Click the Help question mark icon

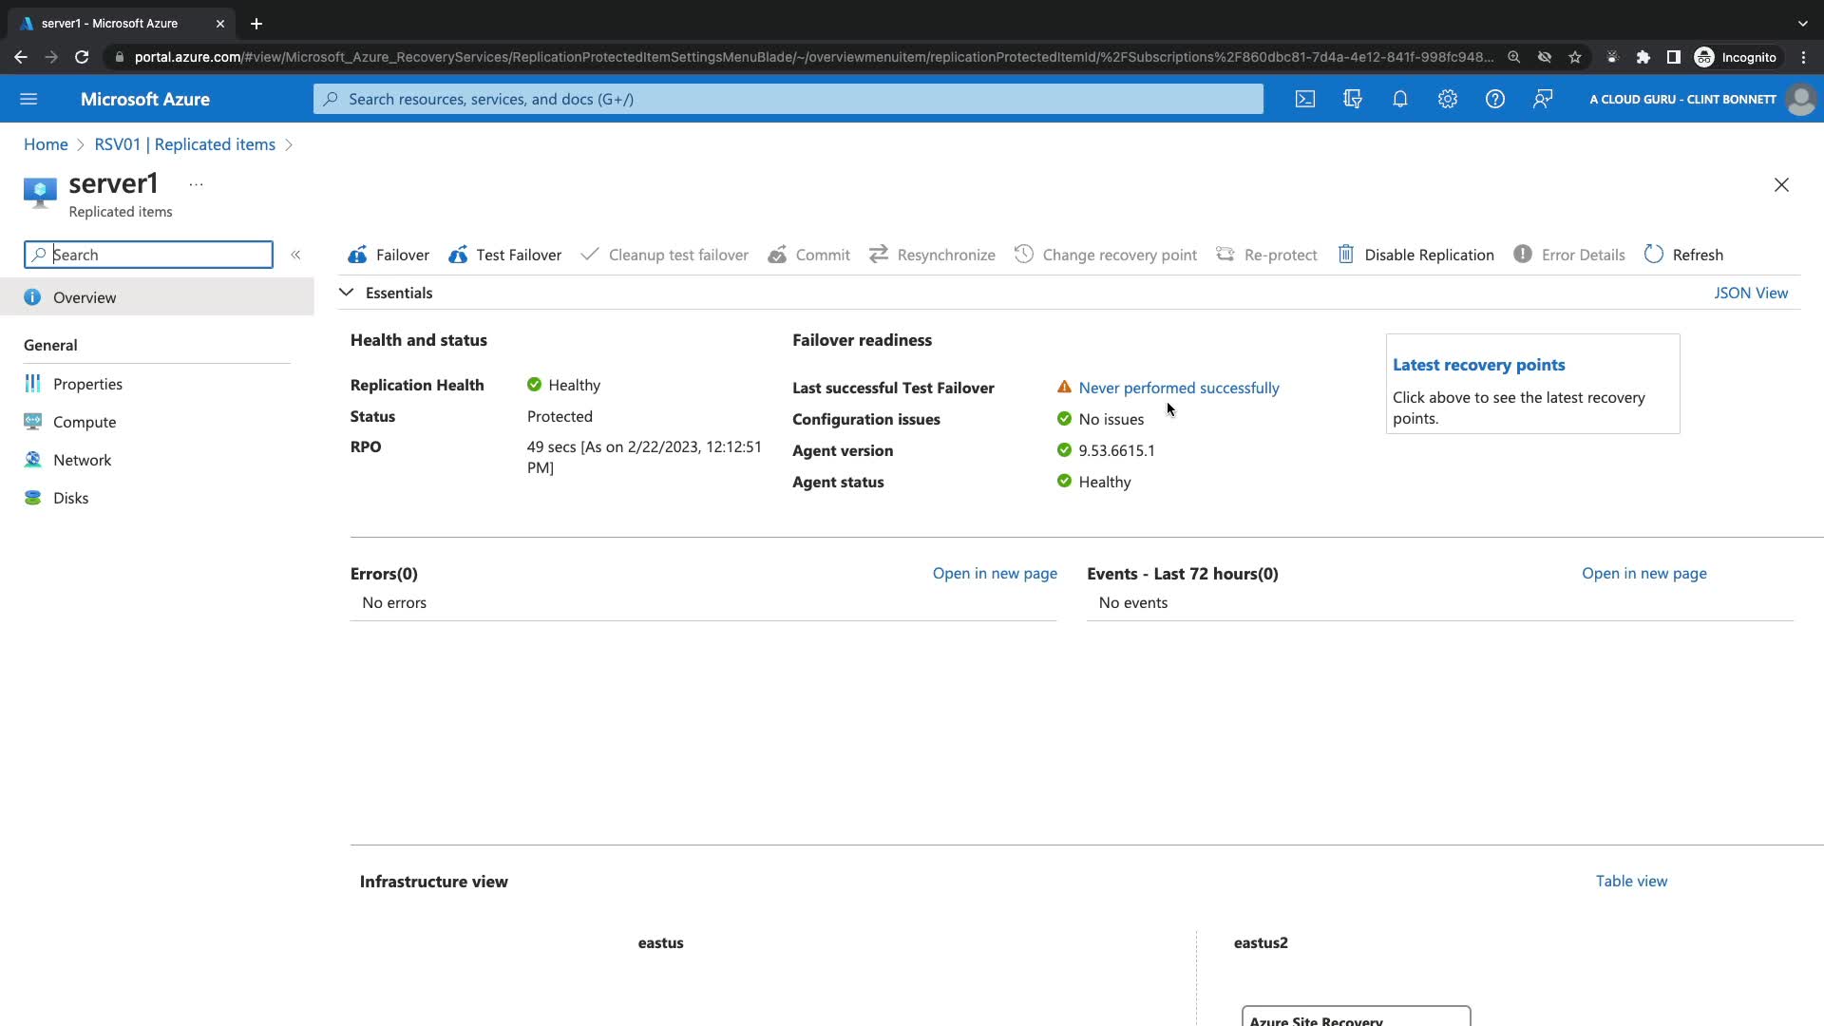1495,99
